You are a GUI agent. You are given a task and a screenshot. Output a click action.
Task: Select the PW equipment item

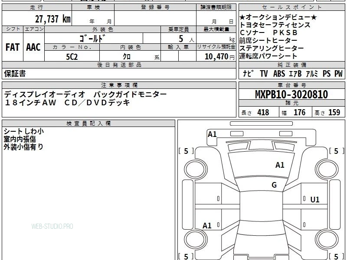coord(338,73)
